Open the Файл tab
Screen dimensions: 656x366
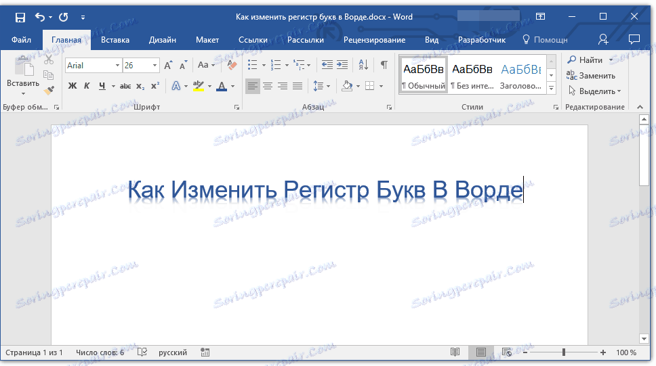pos(21,40)
